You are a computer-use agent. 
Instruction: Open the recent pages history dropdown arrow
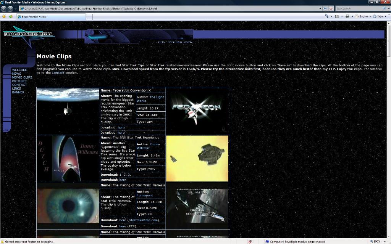coord(16,9)
